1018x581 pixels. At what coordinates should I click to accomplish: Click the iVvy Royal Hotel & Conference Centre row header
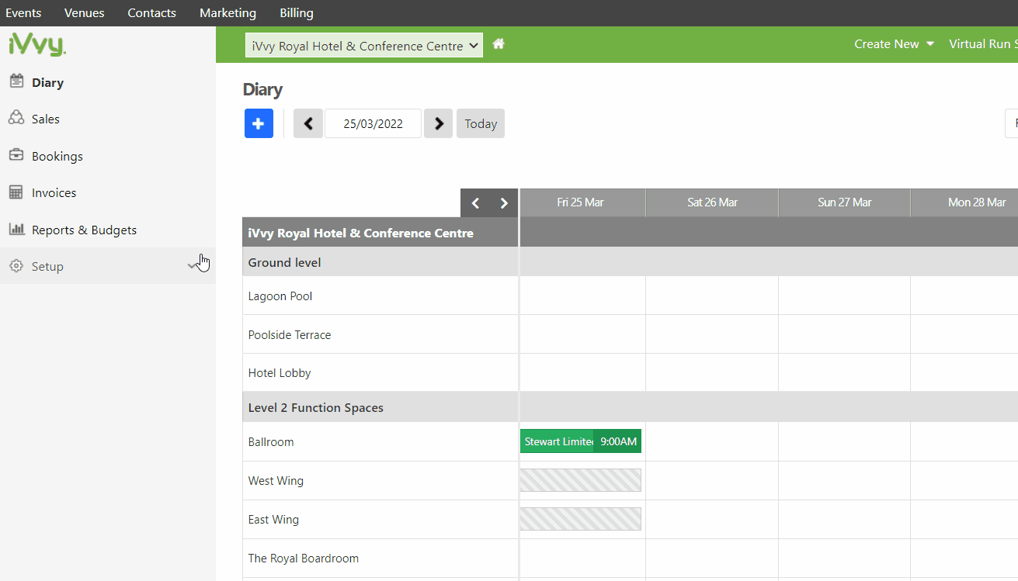tap(380, 233)
